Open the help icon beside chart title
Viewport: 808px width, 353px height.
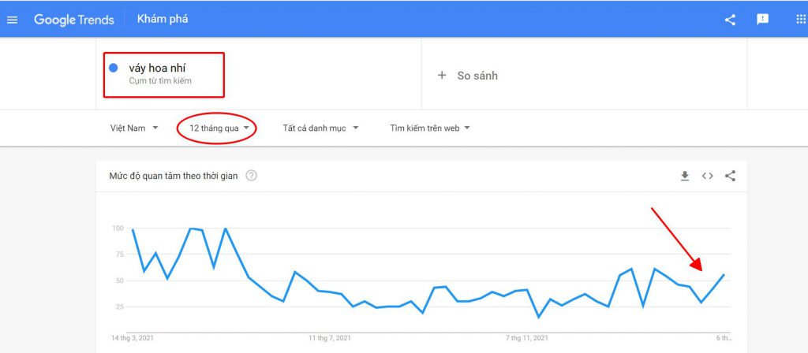pos(251,176)
